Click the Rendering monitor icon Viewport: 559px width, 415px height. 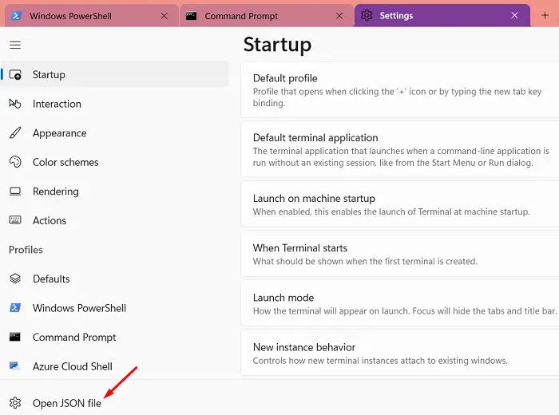[x=15, y=192]
